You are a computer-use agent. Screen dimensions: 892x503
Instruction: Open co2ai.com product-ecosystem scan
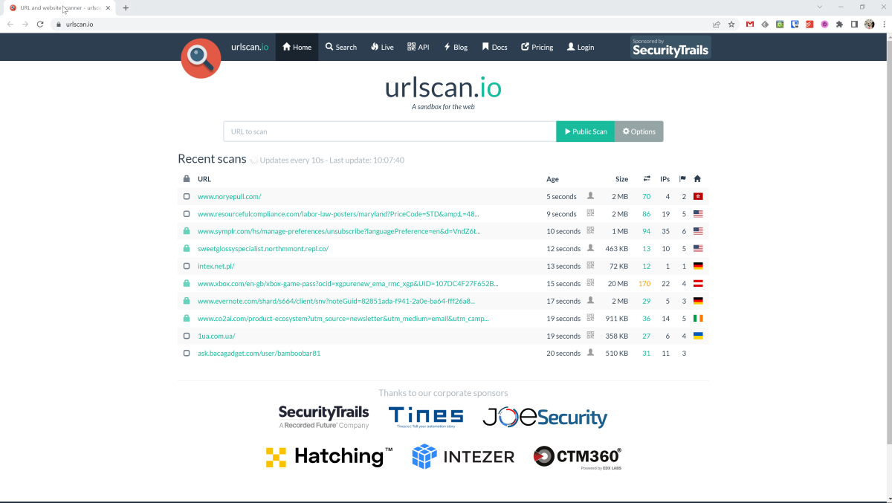coord(343,319)
